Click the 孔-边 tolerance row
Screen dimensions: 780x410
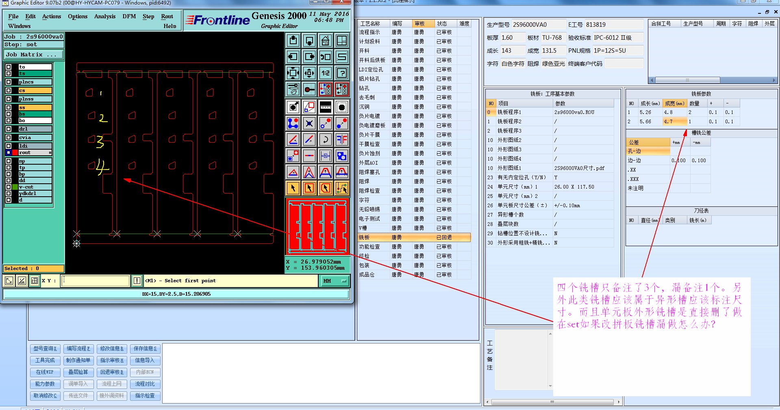(x=648, y=151)
